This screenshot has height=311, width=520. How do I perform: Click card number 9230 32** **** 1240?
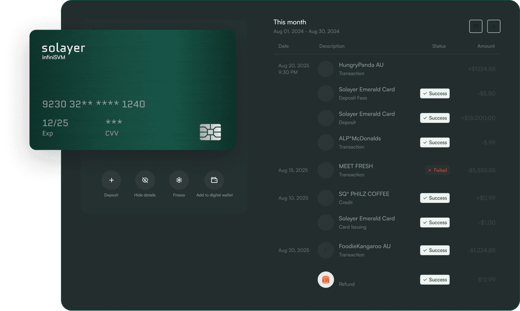[93, 104]
